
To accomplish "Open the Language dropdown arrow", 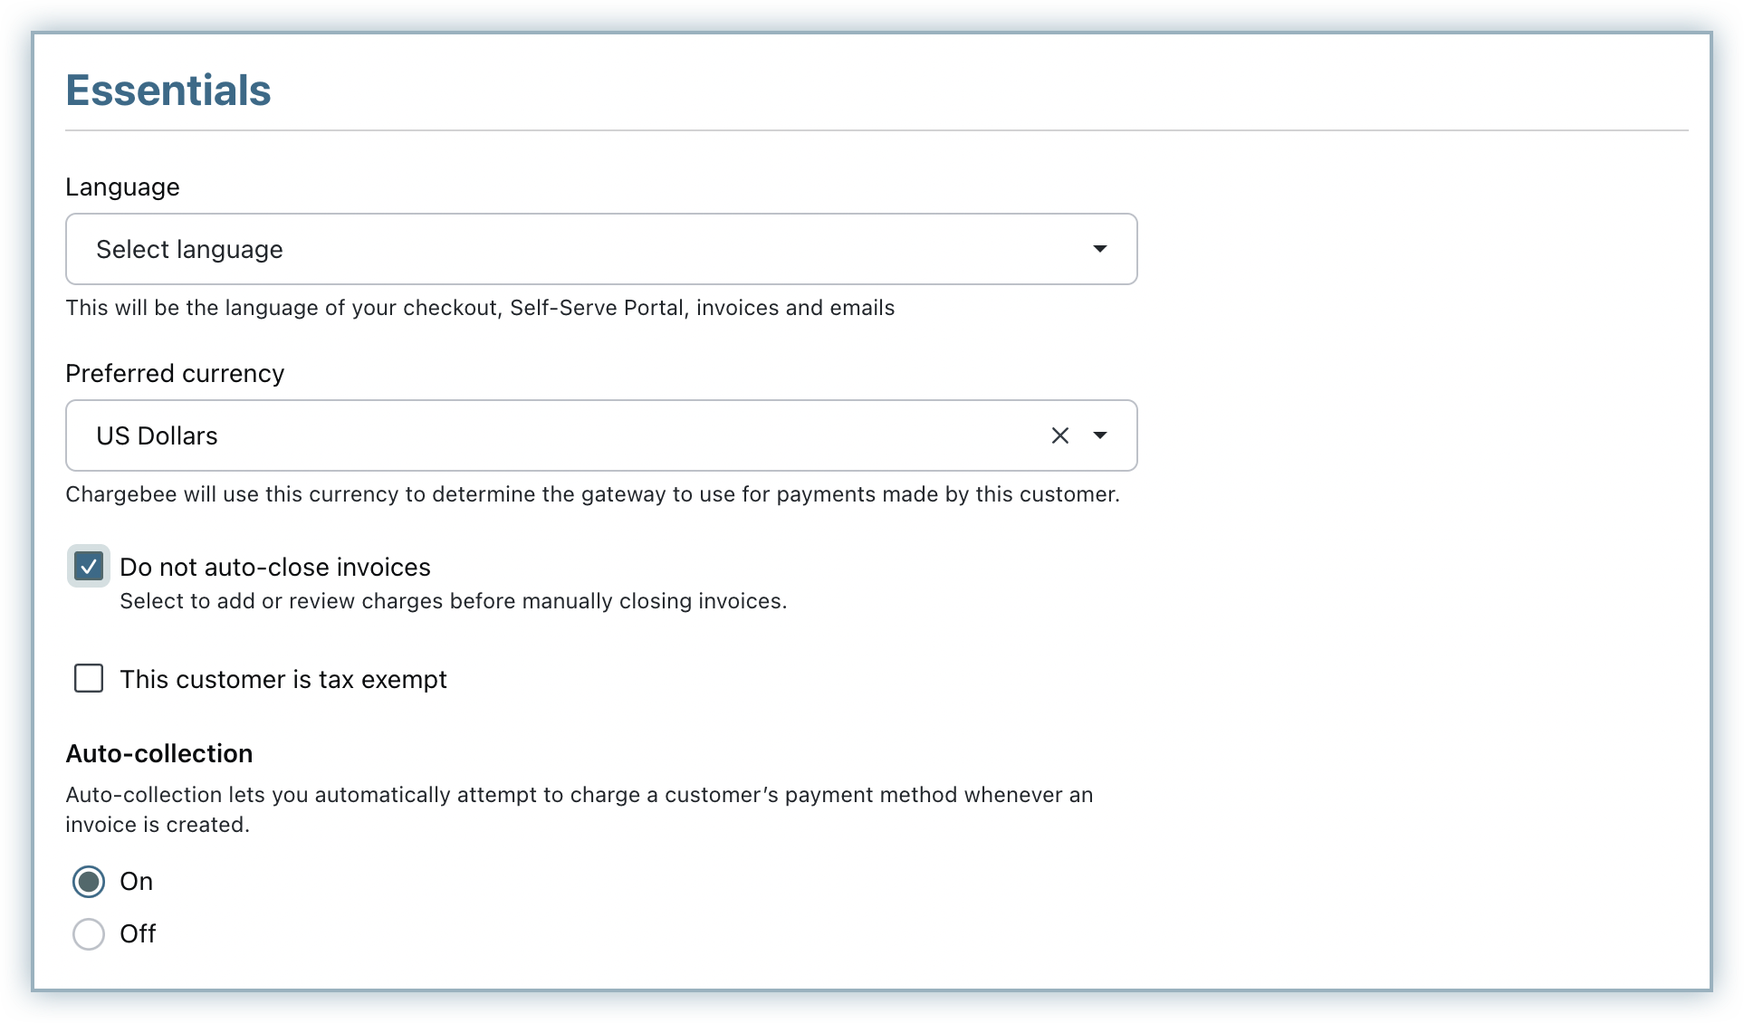I will pyautogui.click(x=1099, y=249).
